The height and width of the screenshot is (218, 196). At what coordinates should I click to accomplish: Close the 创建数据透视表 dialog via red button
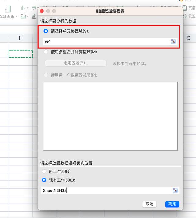42,11
